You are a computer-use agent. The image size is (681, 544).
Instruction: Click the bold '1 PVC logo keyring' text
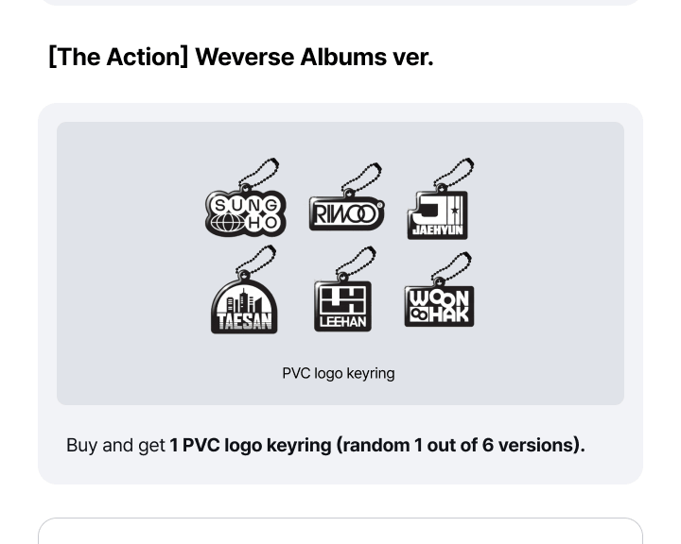pos(251,445)
